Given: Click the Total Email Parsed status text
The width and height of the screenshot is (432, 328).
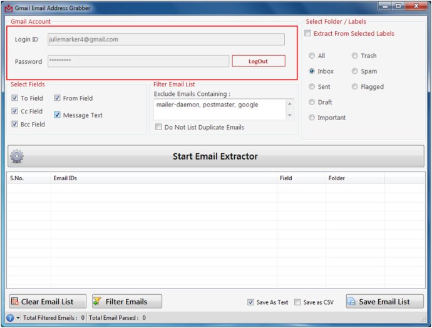Looking at the screenshot, I should pos(117,318).
